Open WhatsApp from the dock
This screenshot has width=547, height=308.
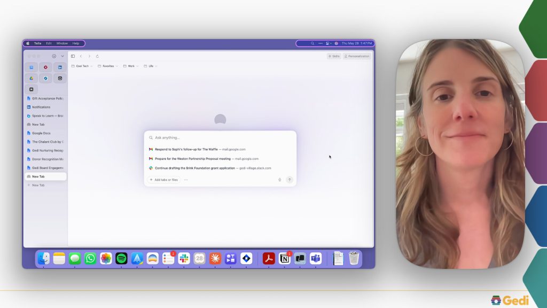[x=90, y=258]
